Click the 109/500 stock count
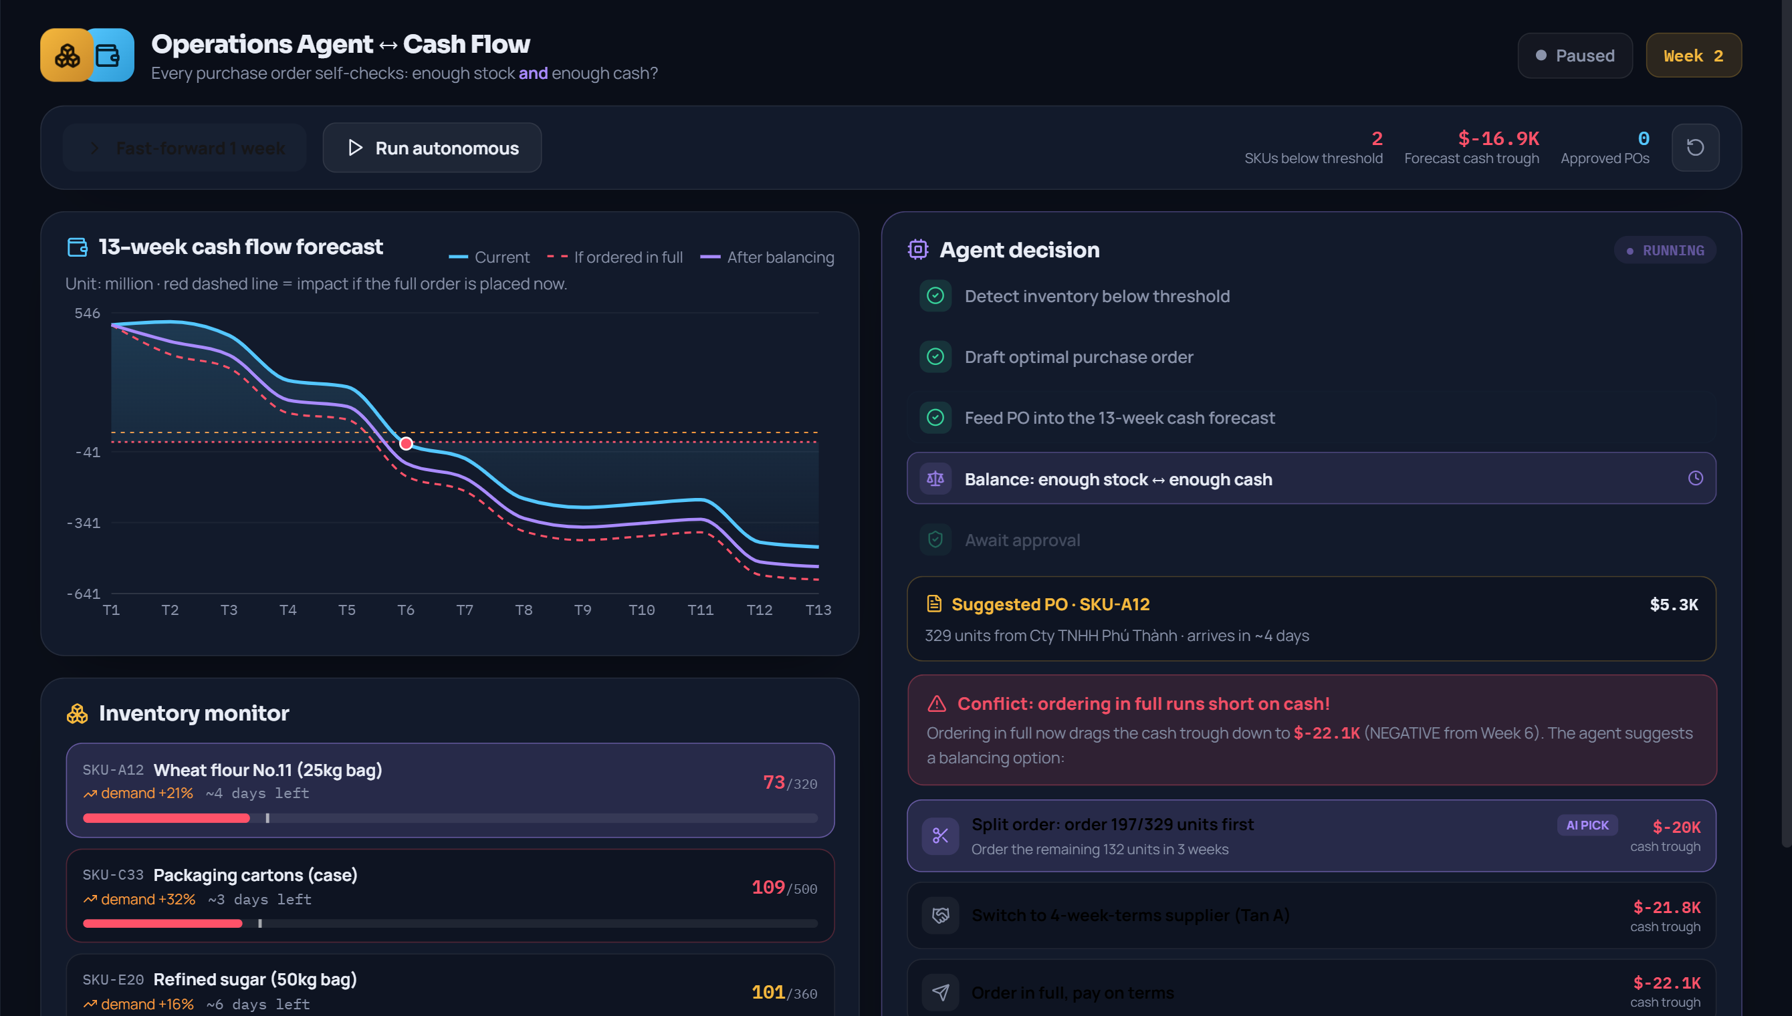The image size is (1792, 1016). pyautogui.click(x=784, y=888)
